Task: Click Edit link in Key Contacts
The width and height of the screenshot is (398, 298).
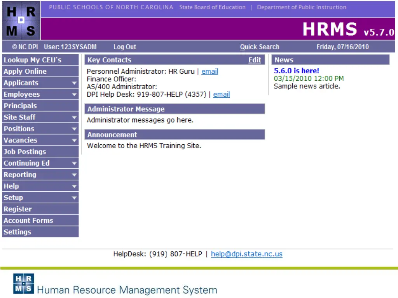Action: tap(255, 60)
